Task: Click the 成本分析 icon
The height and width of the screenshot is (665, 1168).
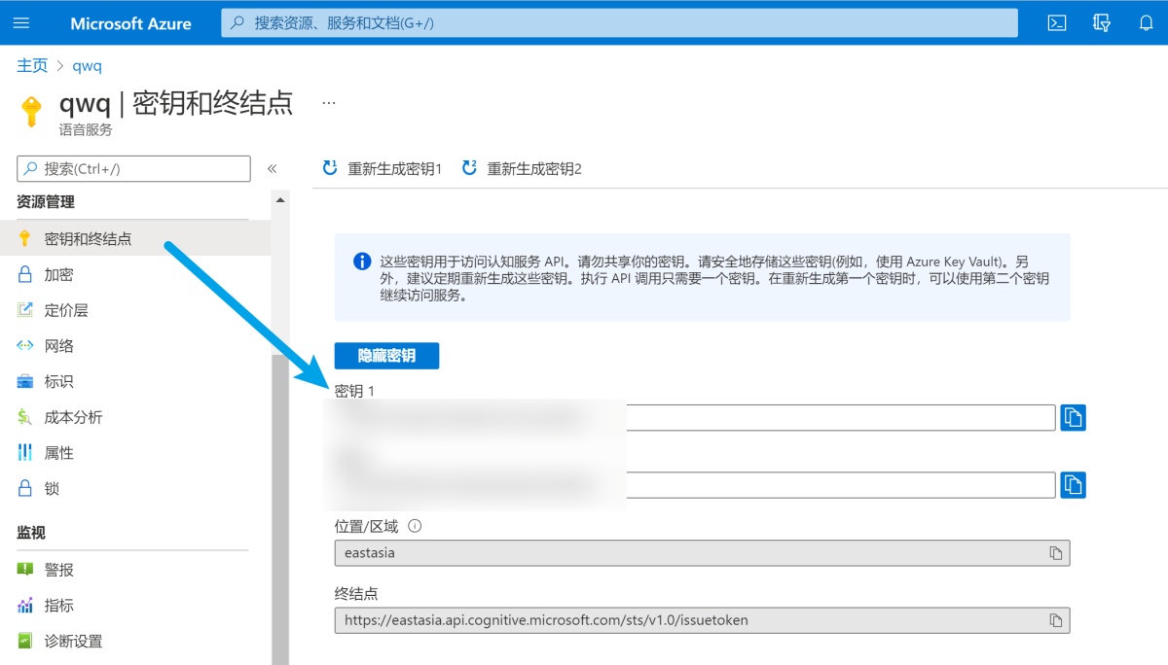Action: point(25,417)
